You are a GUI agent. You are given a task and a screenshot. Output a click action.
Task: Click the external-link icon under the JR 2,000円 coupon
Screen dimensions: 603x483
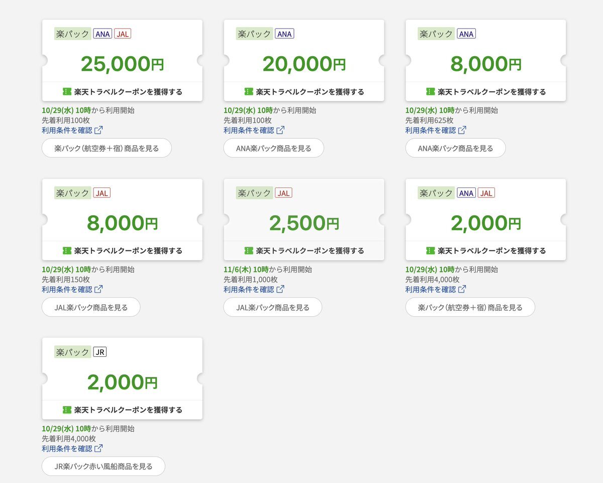click(99, 448)
